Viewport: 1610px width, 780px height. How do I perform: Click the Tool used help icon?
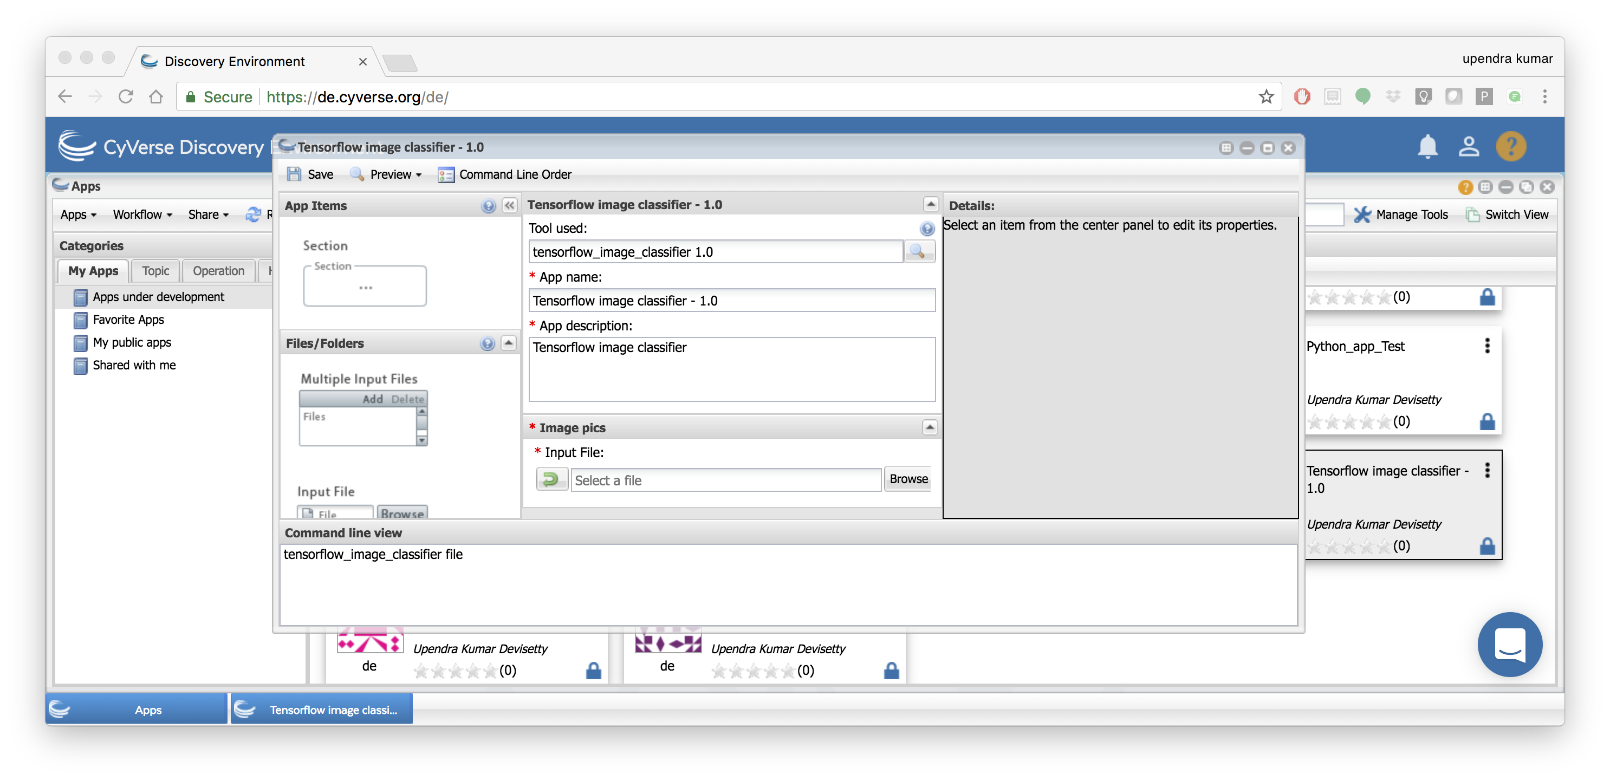tap(927, 228)
